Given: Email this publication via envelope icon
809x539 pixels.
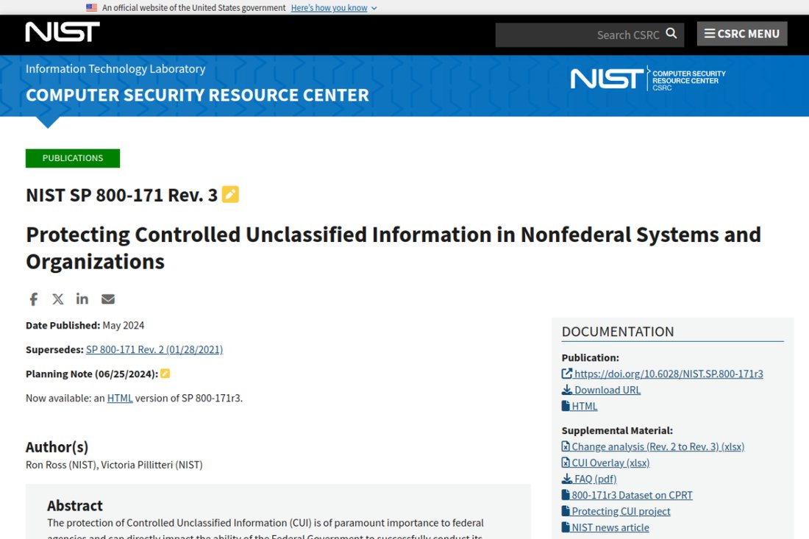Looking at the screenshot, I should 108,299.
